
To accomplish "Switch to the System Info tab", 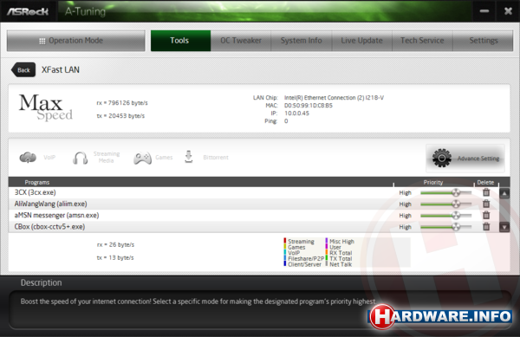I will (301, 41).
